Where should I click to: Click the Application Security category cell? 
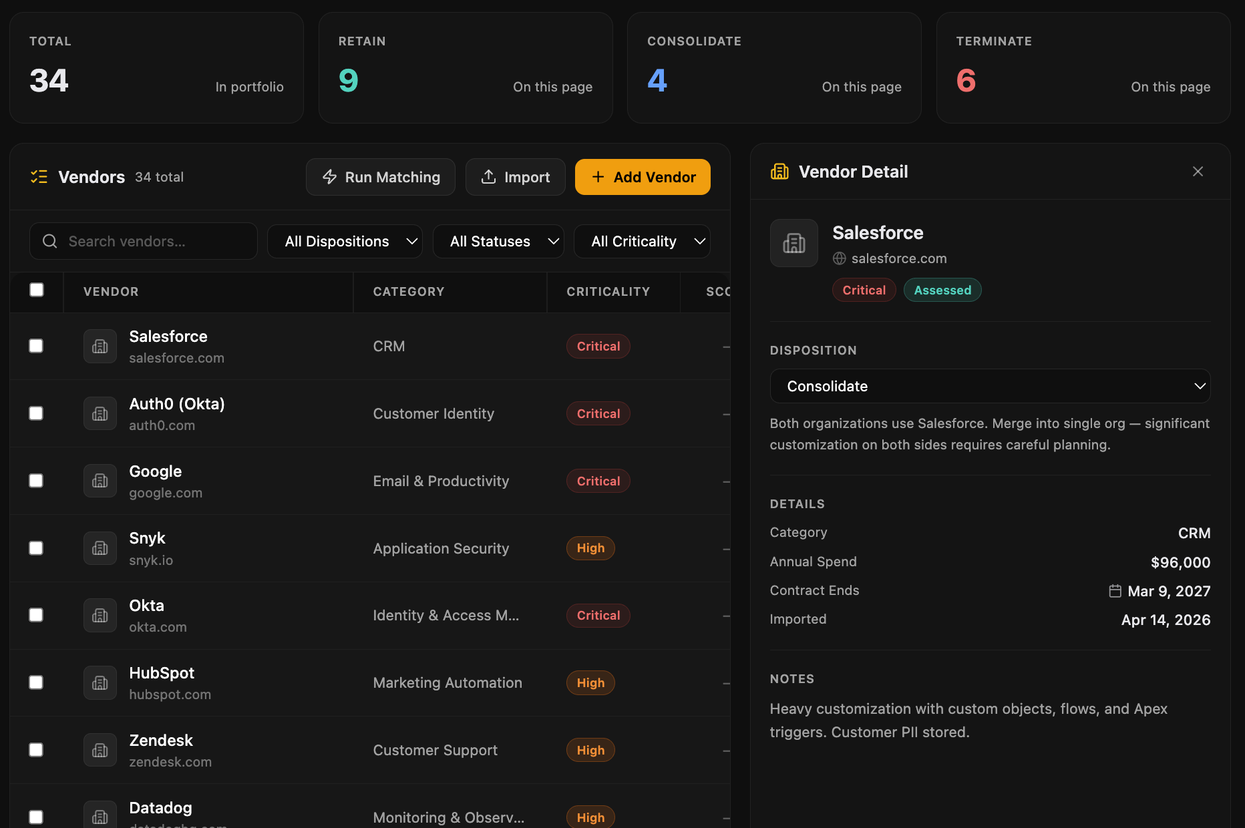coord(441,549)
